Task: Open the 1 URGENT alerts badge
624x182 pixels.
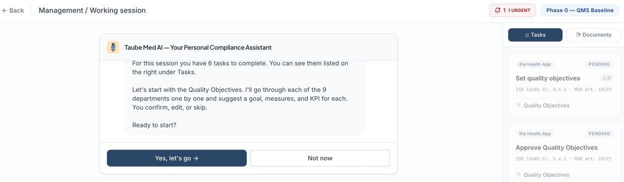Action: [512, 11]
